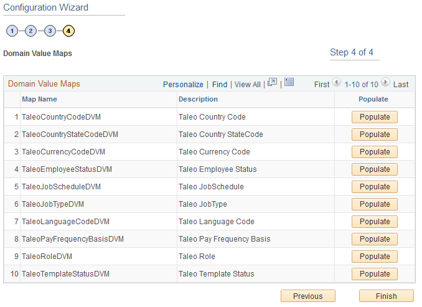
Task: Populate TaleoCurrencyCodeDVM map
Action: (x=375, y=152)
